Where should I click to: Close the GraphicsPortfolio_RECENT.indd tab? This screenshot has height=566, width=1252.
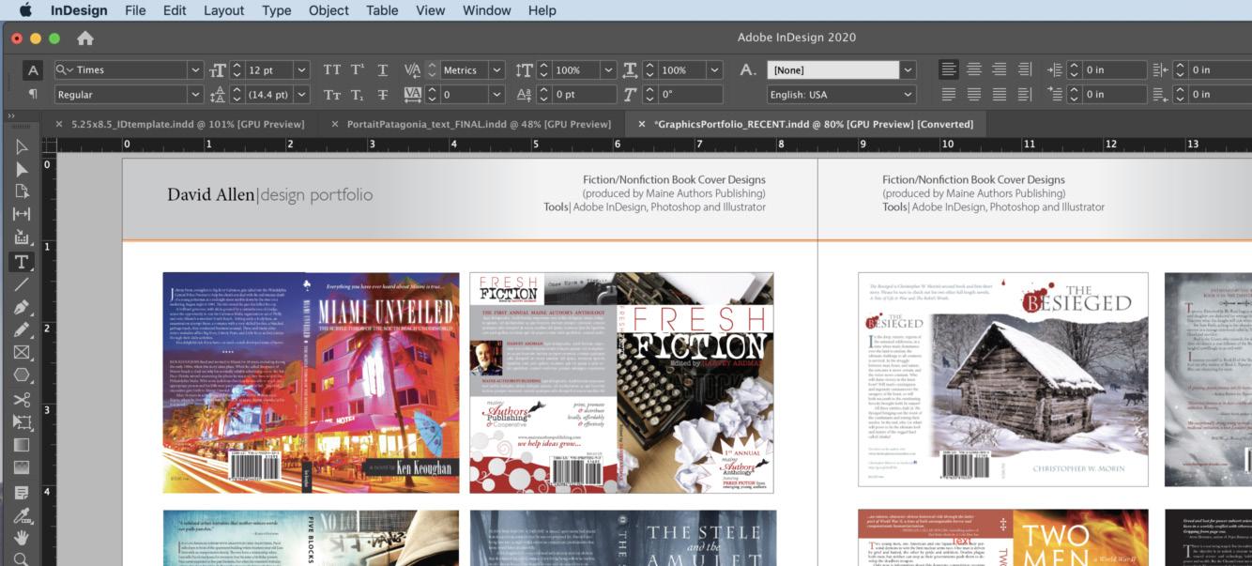pyautogui.click(x=642, y=124)
